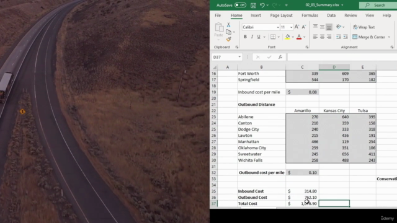Open the Fill Color dropdown arrow

click(x=293, y=37)
